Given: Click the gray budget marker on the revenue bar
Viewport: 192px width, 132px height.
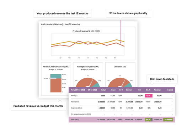Looking at the screenshot, I should pyautogui.click(x=53, y=78).
